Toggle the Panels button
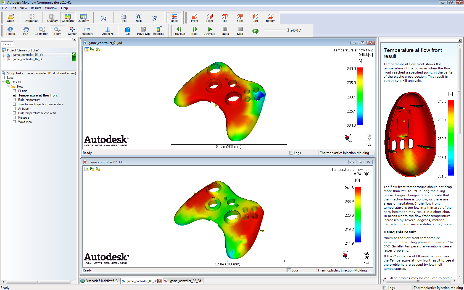Viewport: 464px width, 290px height. click(174, 18)
